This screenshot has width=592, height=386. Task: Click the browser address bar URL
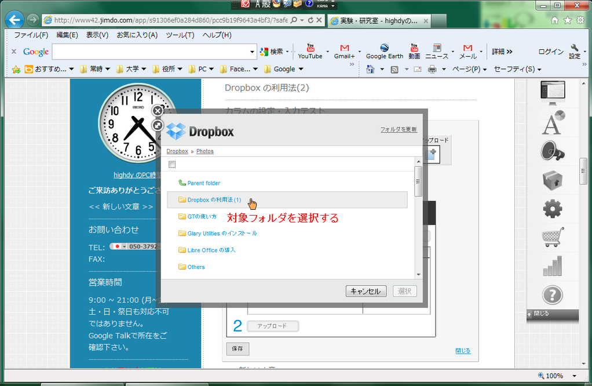[171, 20]
